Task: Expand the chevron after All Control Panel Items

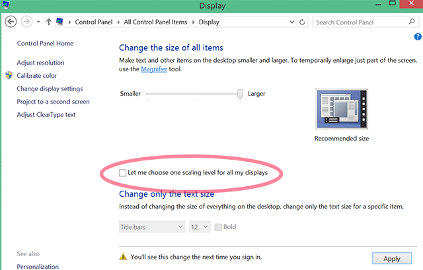Action: click(x=193, y=22)
